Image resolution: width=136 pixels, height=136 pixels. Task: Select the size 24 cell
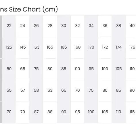[22, 26]
